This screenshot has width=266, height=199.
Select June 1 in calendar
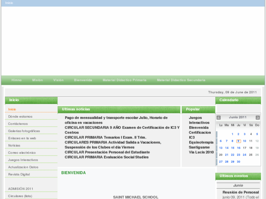(232, 134)
